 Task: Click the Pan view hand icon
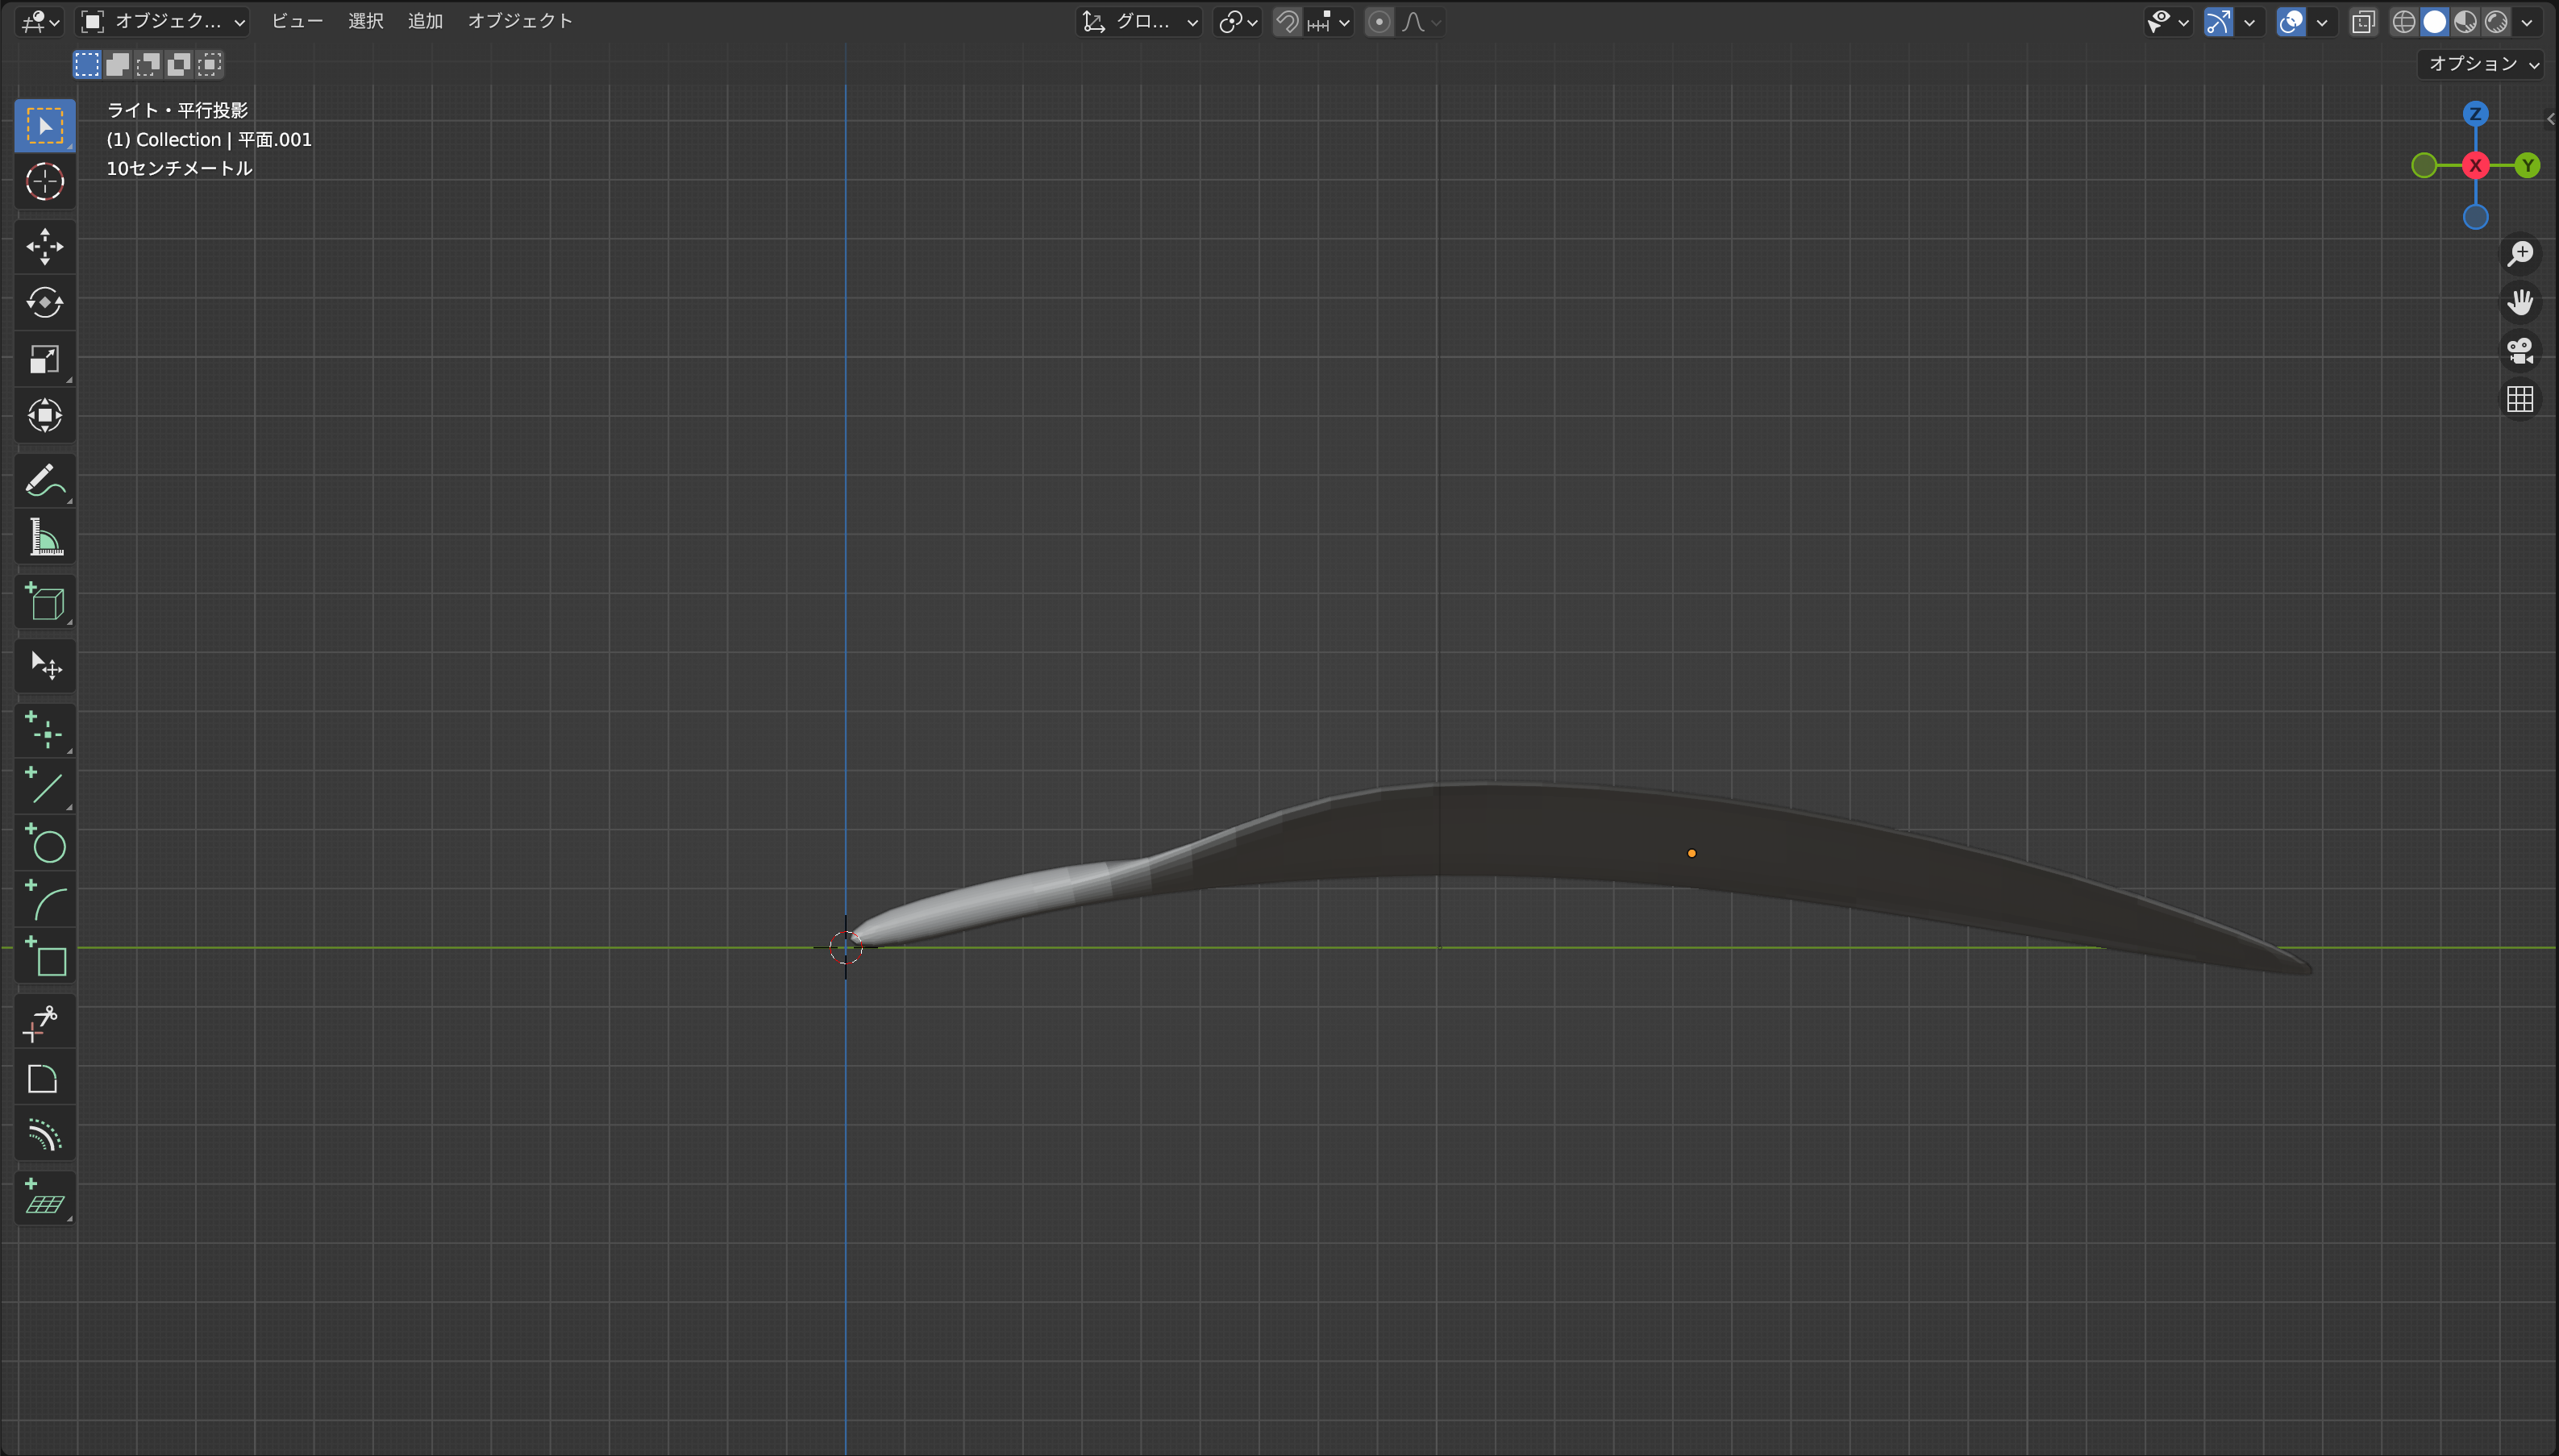(x=2520, y=302)
